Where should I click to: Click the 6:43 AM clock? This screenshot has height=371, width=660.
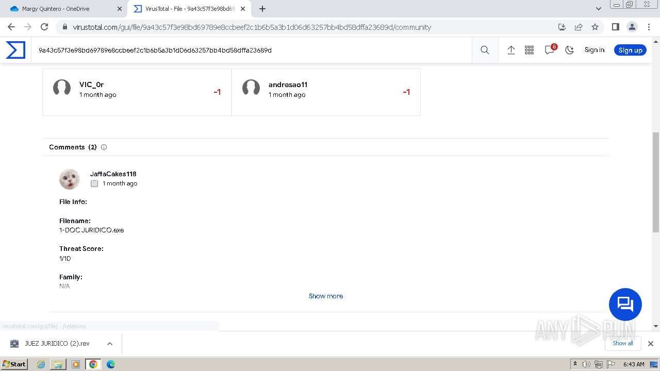(x=633, y=364)
